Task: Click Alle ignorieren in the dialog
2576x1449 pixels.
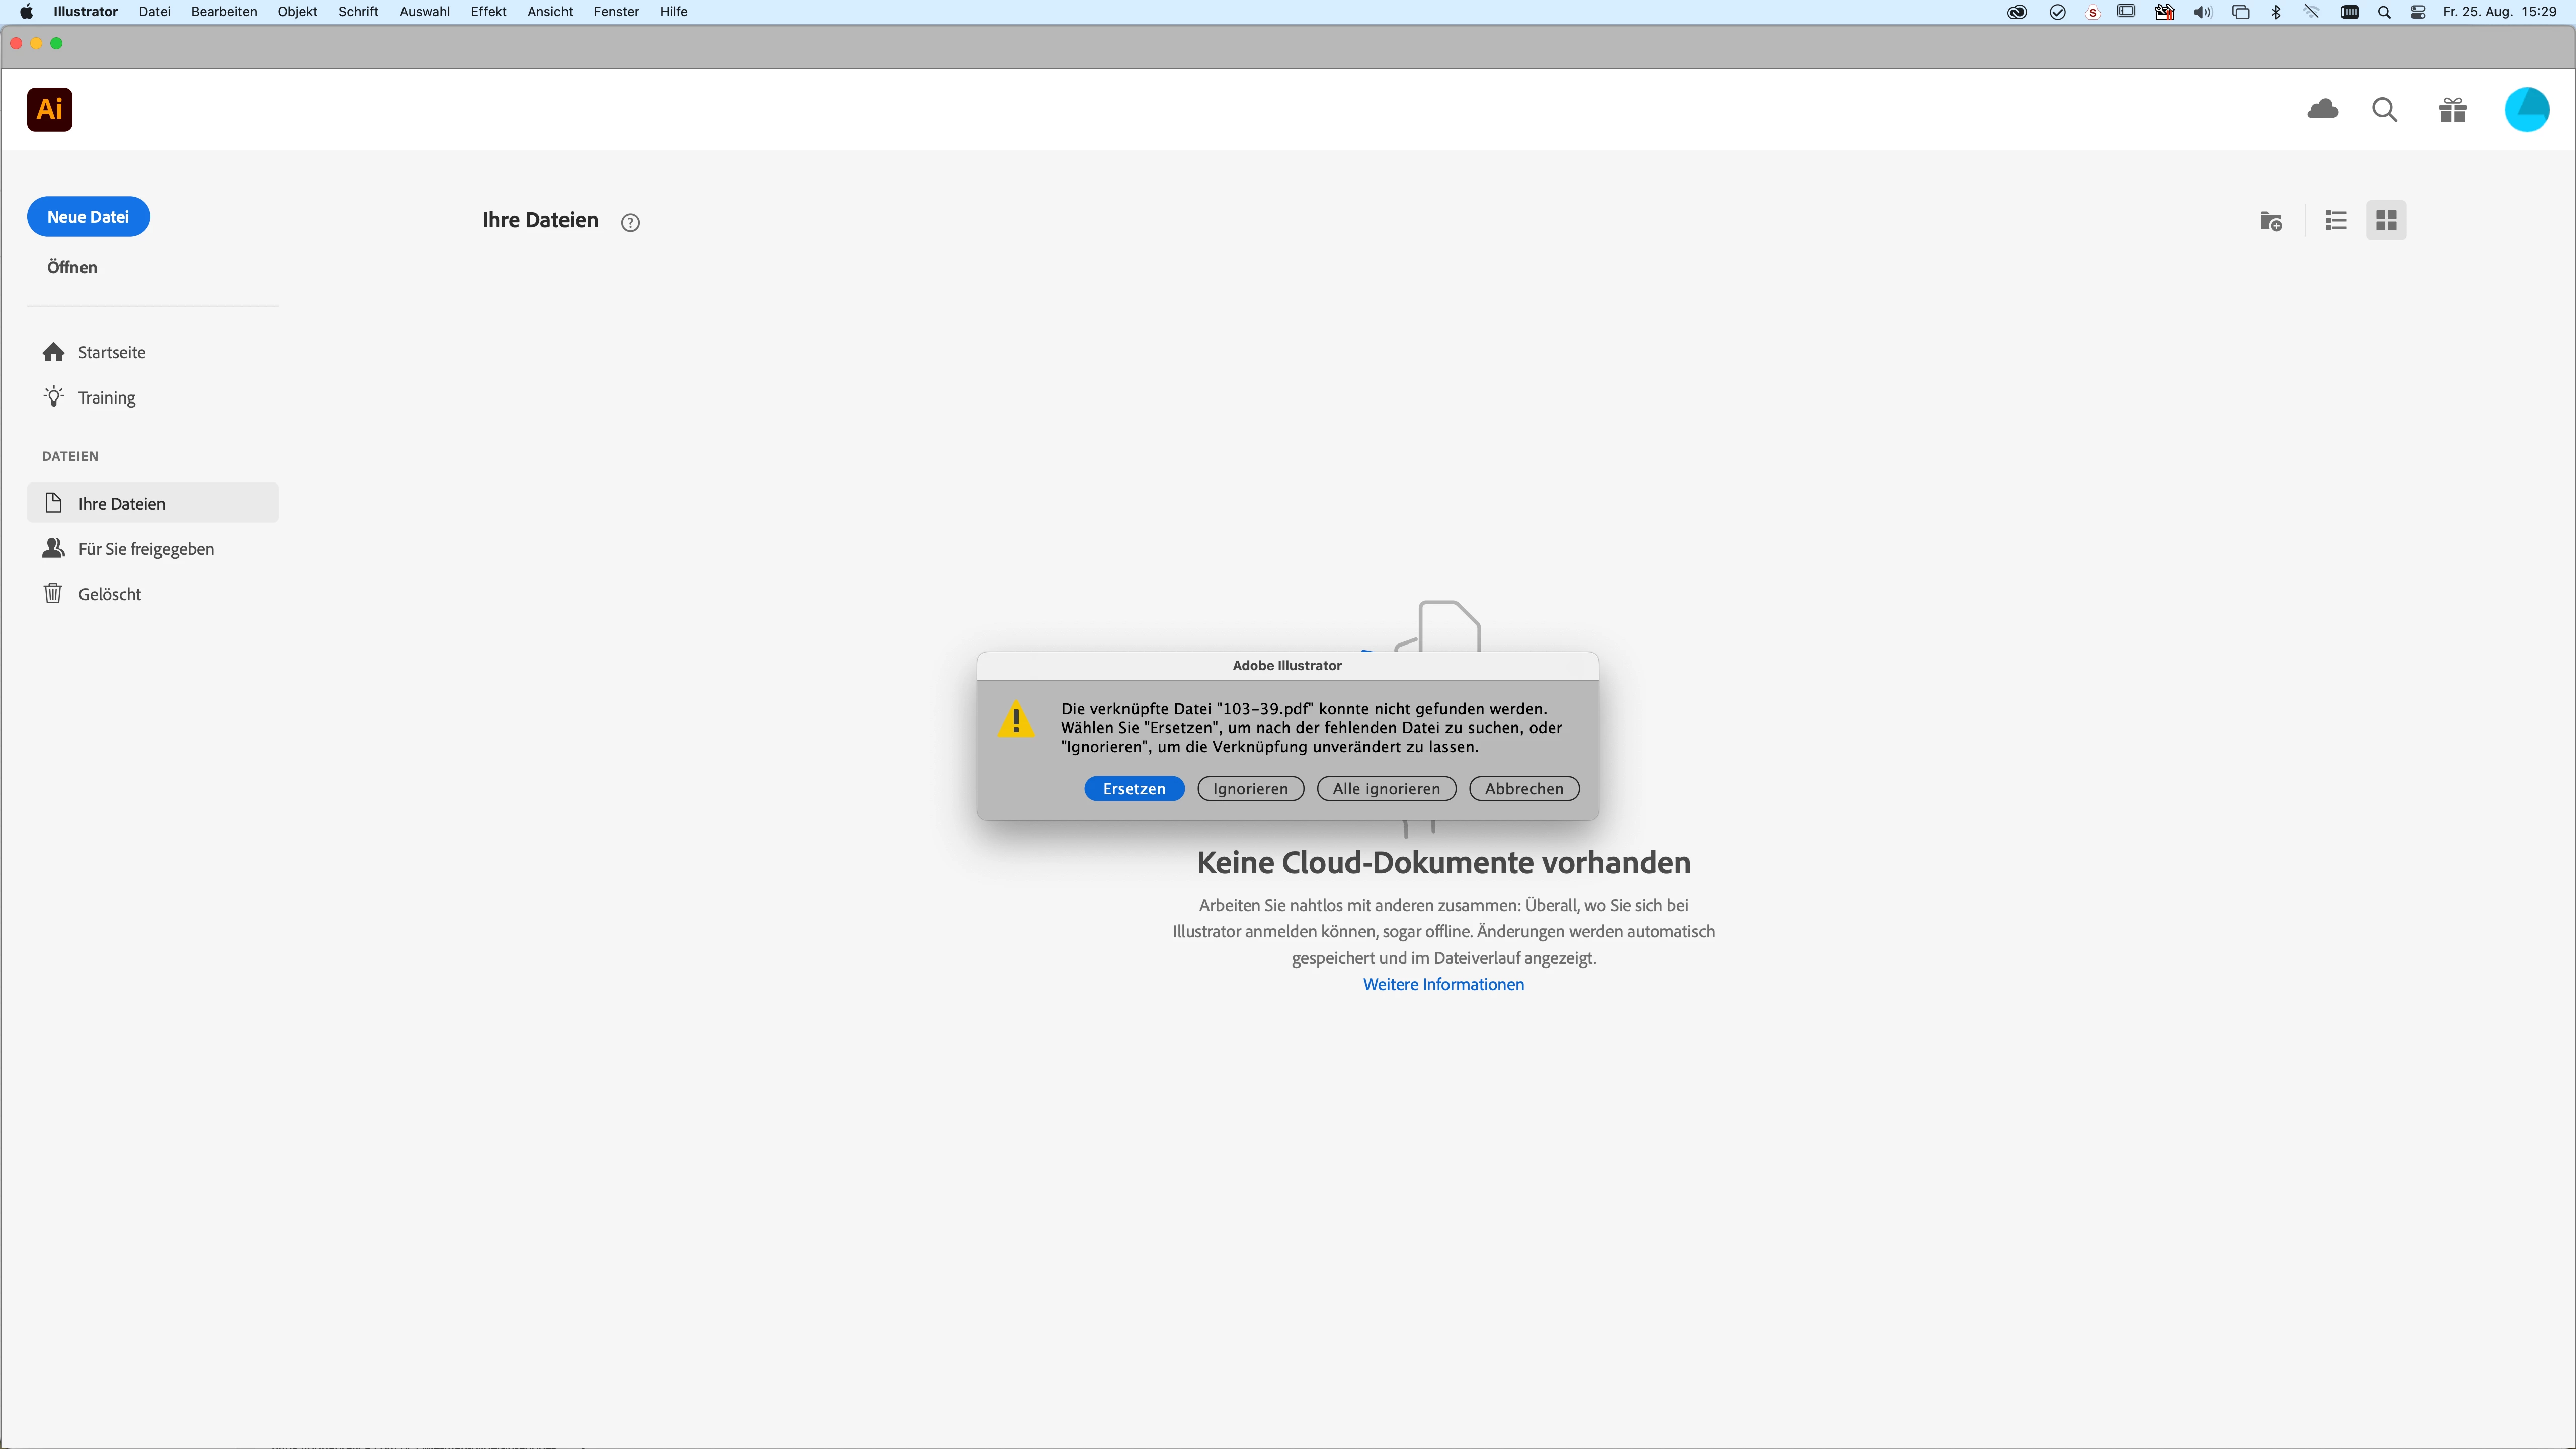Action: (x=1386, y=789)
